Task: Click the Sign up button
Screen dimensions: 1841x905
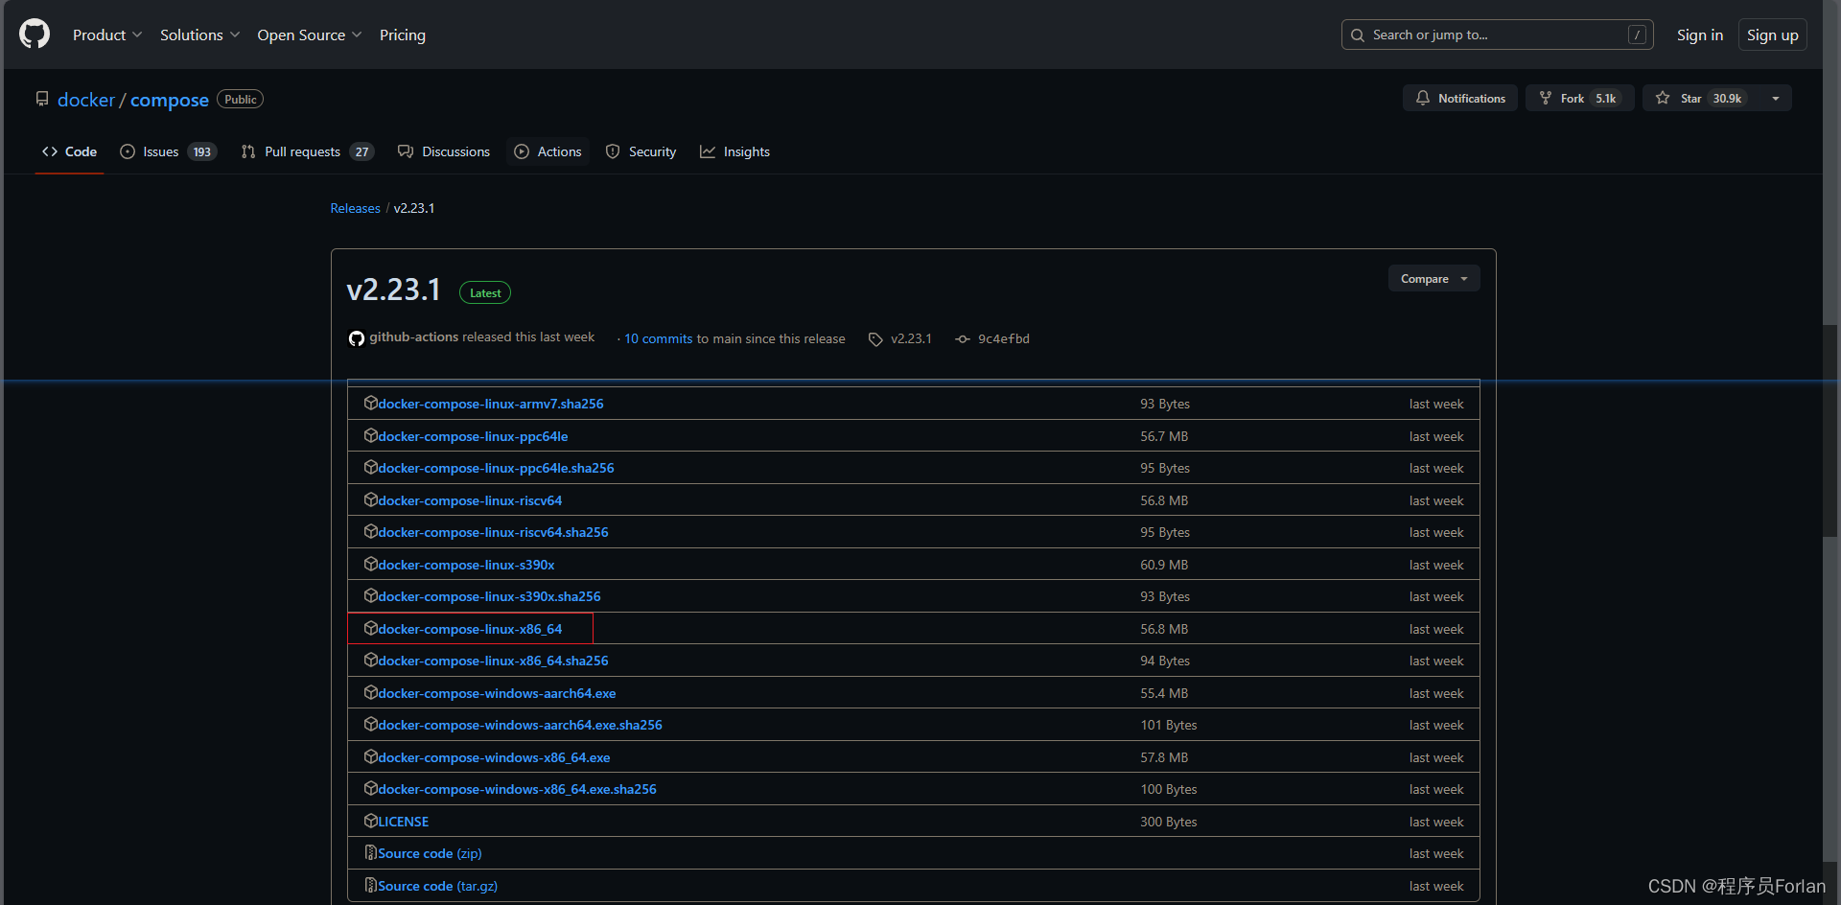Action: click(1772, 35)
